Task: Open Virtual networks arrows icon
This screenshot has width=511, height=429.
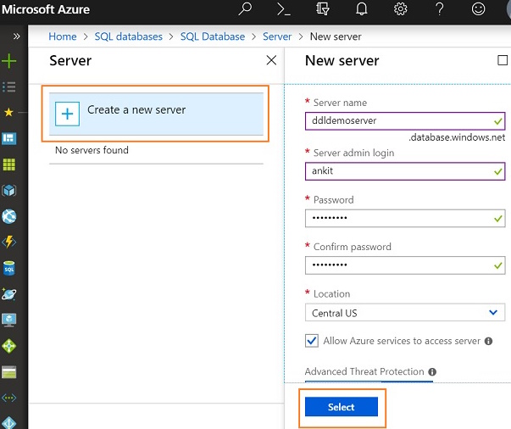Action: click(8, 398)
